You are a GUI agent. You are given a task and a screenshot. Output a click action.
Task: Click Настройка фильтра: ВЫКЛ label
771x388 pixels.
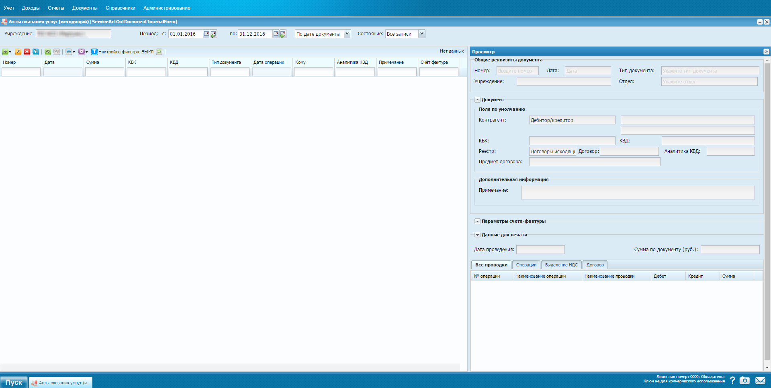(126, 52)
